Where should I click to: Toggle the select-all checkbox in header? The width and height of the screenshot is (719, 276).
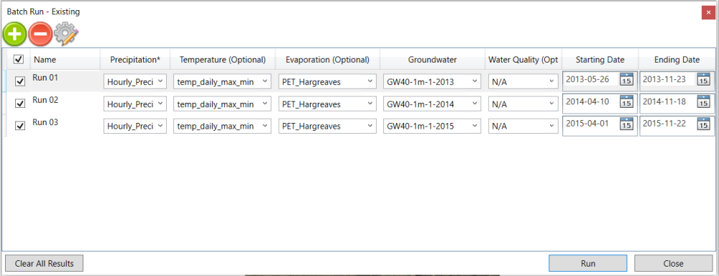(19, 60)
